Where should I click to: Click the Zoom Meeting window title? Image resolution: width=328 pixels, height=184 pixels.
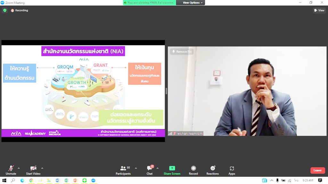pos(15,3)
